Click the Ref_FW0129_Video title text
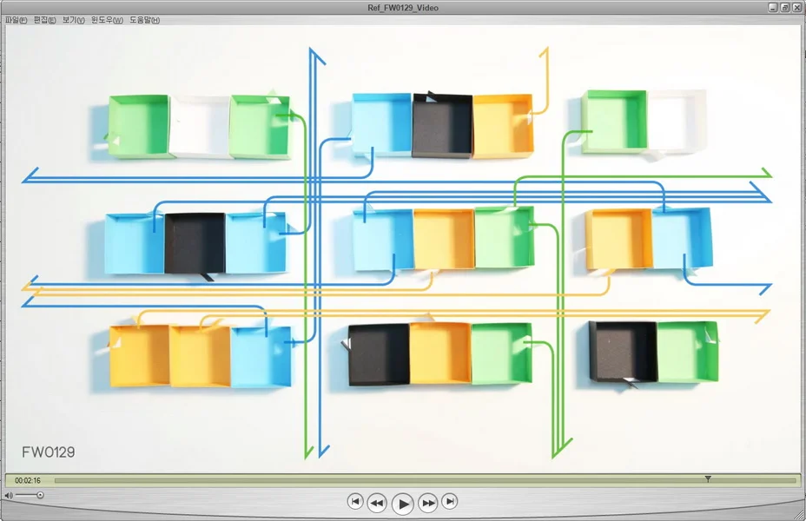This screenshot has width=806, height=521. point(403,8)
